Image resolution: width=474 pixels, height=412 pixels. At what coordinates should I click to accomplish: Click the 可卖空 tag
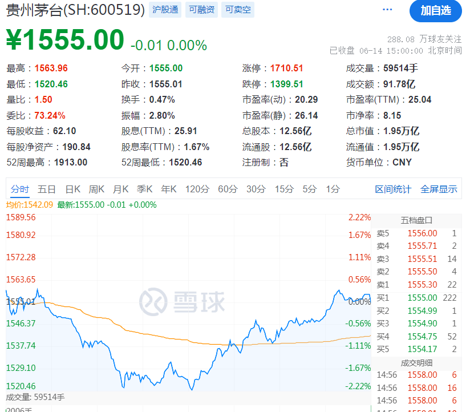click(237, 10)
